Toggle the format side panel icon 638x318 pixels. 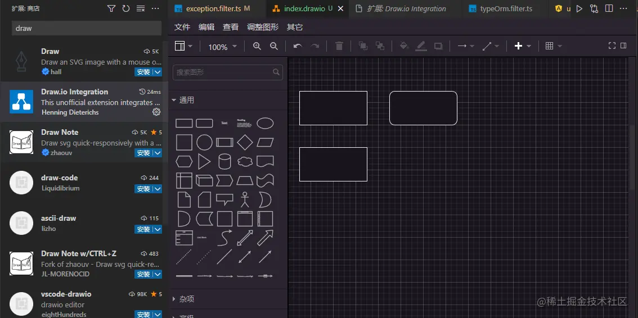(623, 46)
